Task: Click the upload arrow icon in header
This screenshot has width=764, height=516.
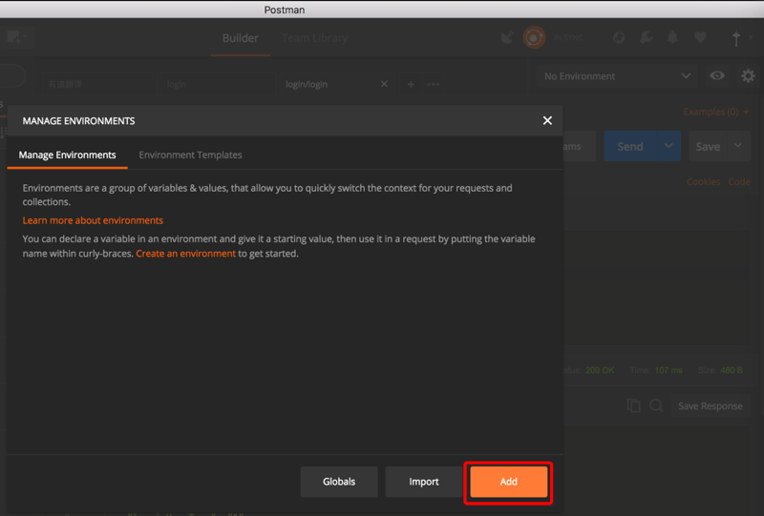Action: coord(736,38)
